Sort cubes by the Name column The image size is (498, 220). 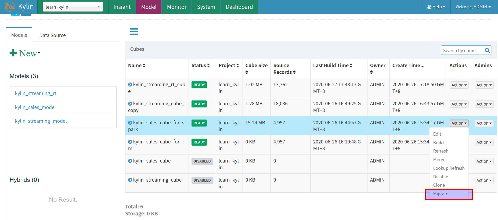pos(137,66)
